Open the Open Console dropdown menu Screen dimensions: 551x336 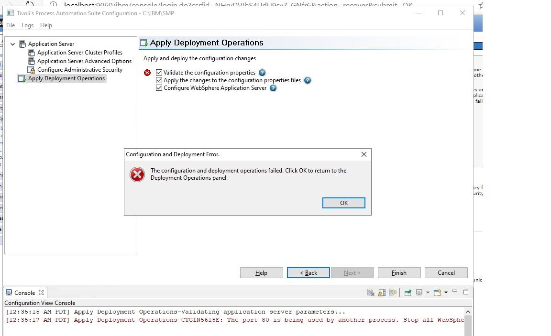tap(446, 292)
